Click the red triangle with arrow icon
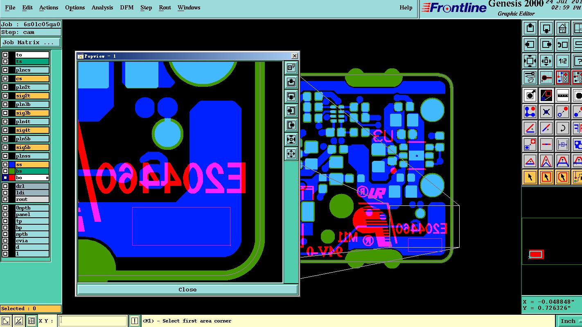Viewport: 582px width, 327px height. (530, 161)
